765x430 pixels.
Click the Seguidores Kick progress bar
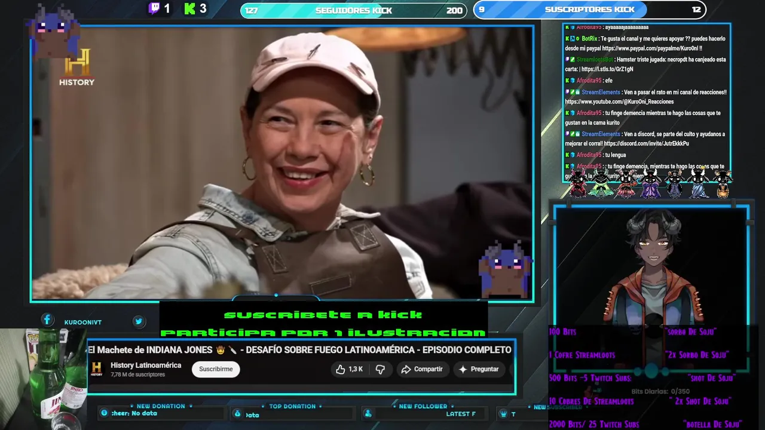tap(353, 10)
